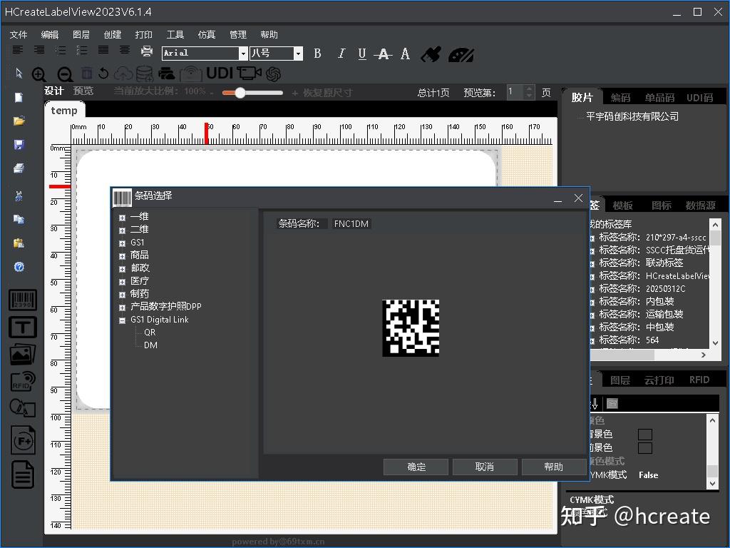Click the 取消 button in dialog
This screenshot has width=730, height=548.
pos(485,467)
